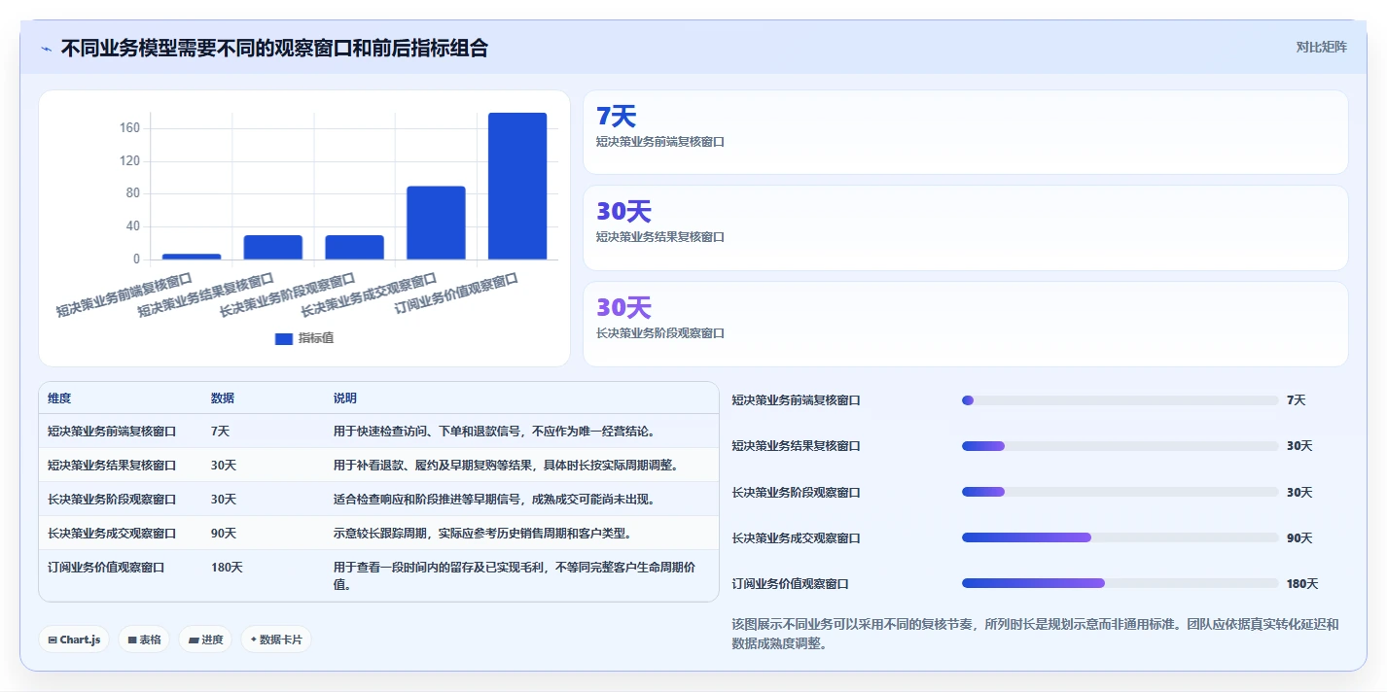Click the 90天 value in the table

tap(224, 534)
